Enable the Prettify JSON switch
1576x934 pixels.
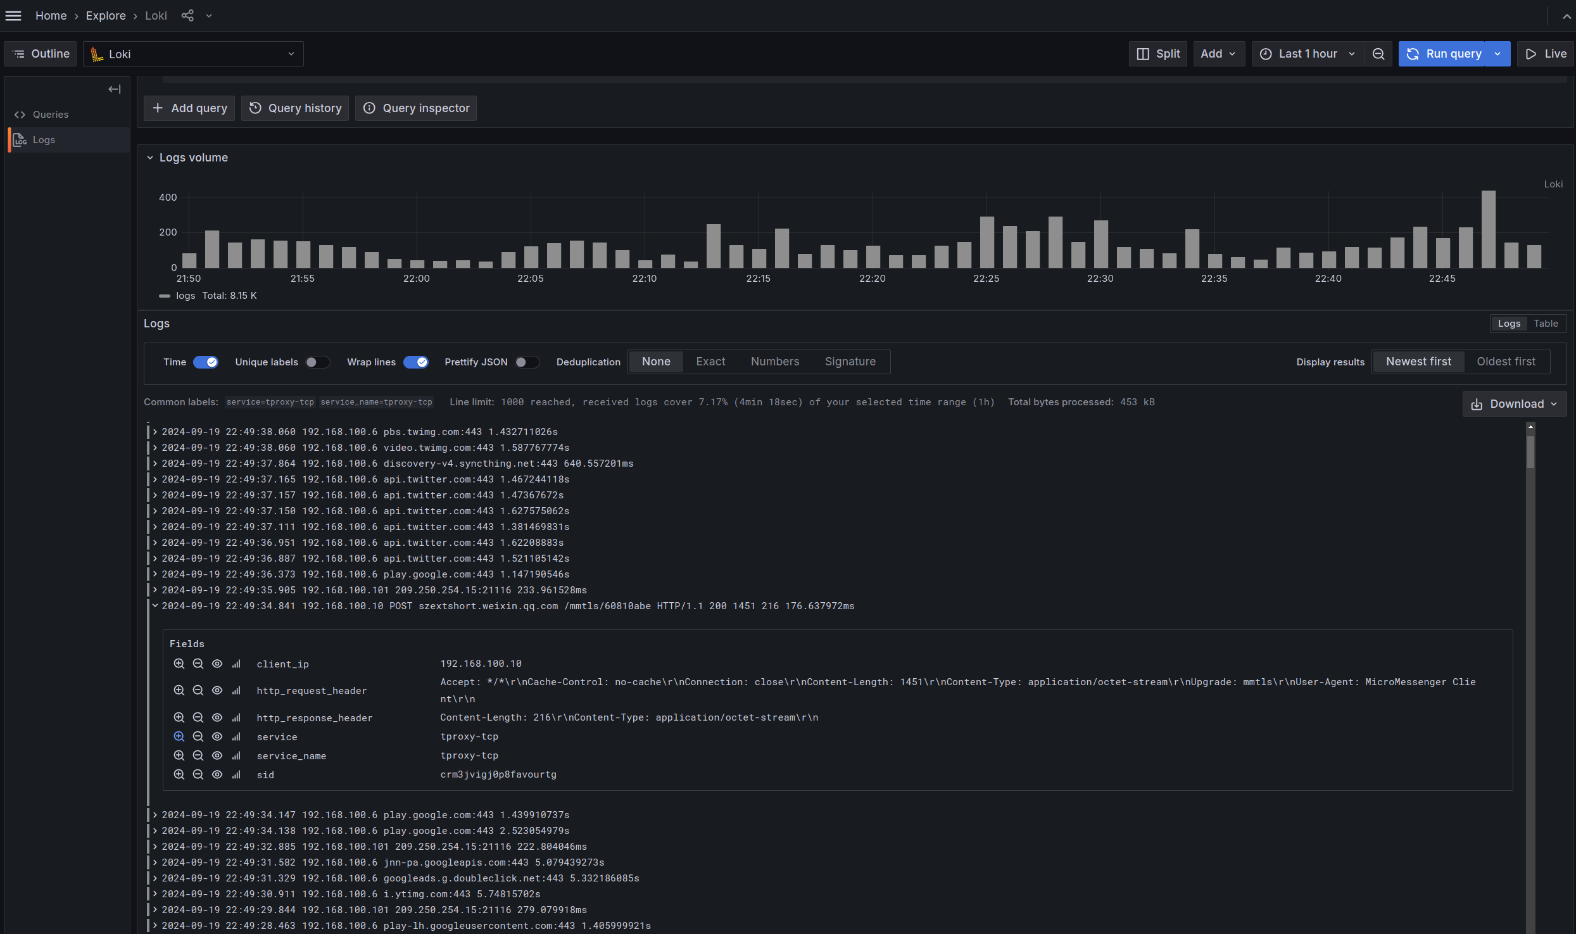tap(527, 362)
